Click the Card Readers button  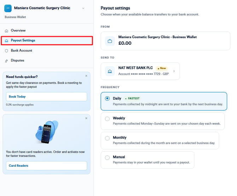point(47,166)
